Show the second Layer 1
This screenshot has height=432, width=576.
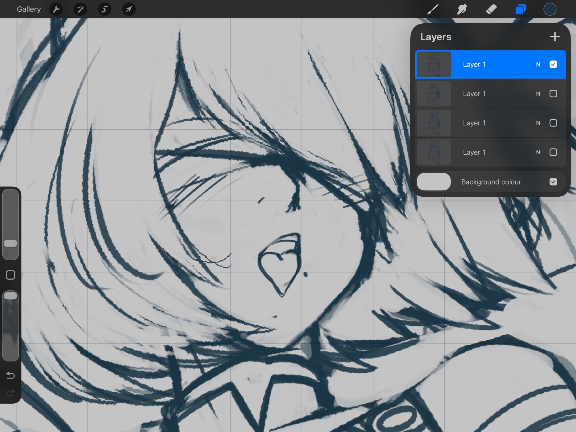553,94
